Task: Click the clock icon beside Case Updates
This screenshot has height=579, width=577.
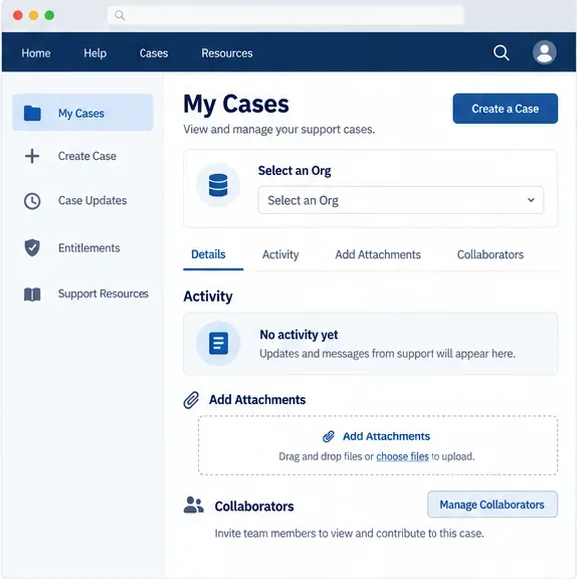Action: [x=32, y=201]
